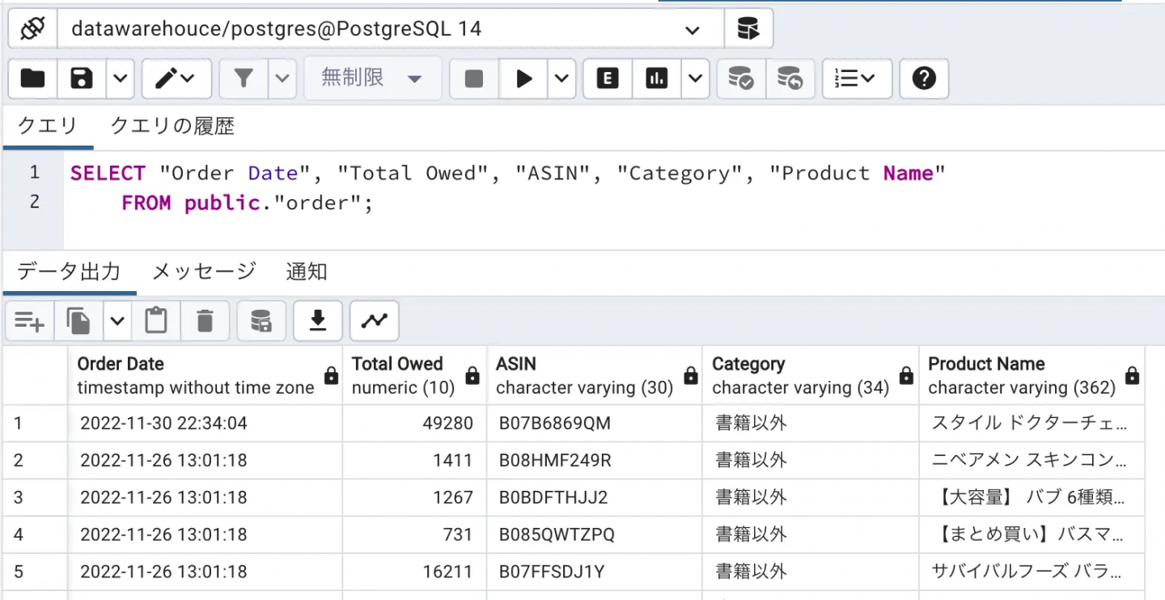This screenshot has height=600, width=1165.
Task: Delete the selected rows
Action: (x=205, y=320)
